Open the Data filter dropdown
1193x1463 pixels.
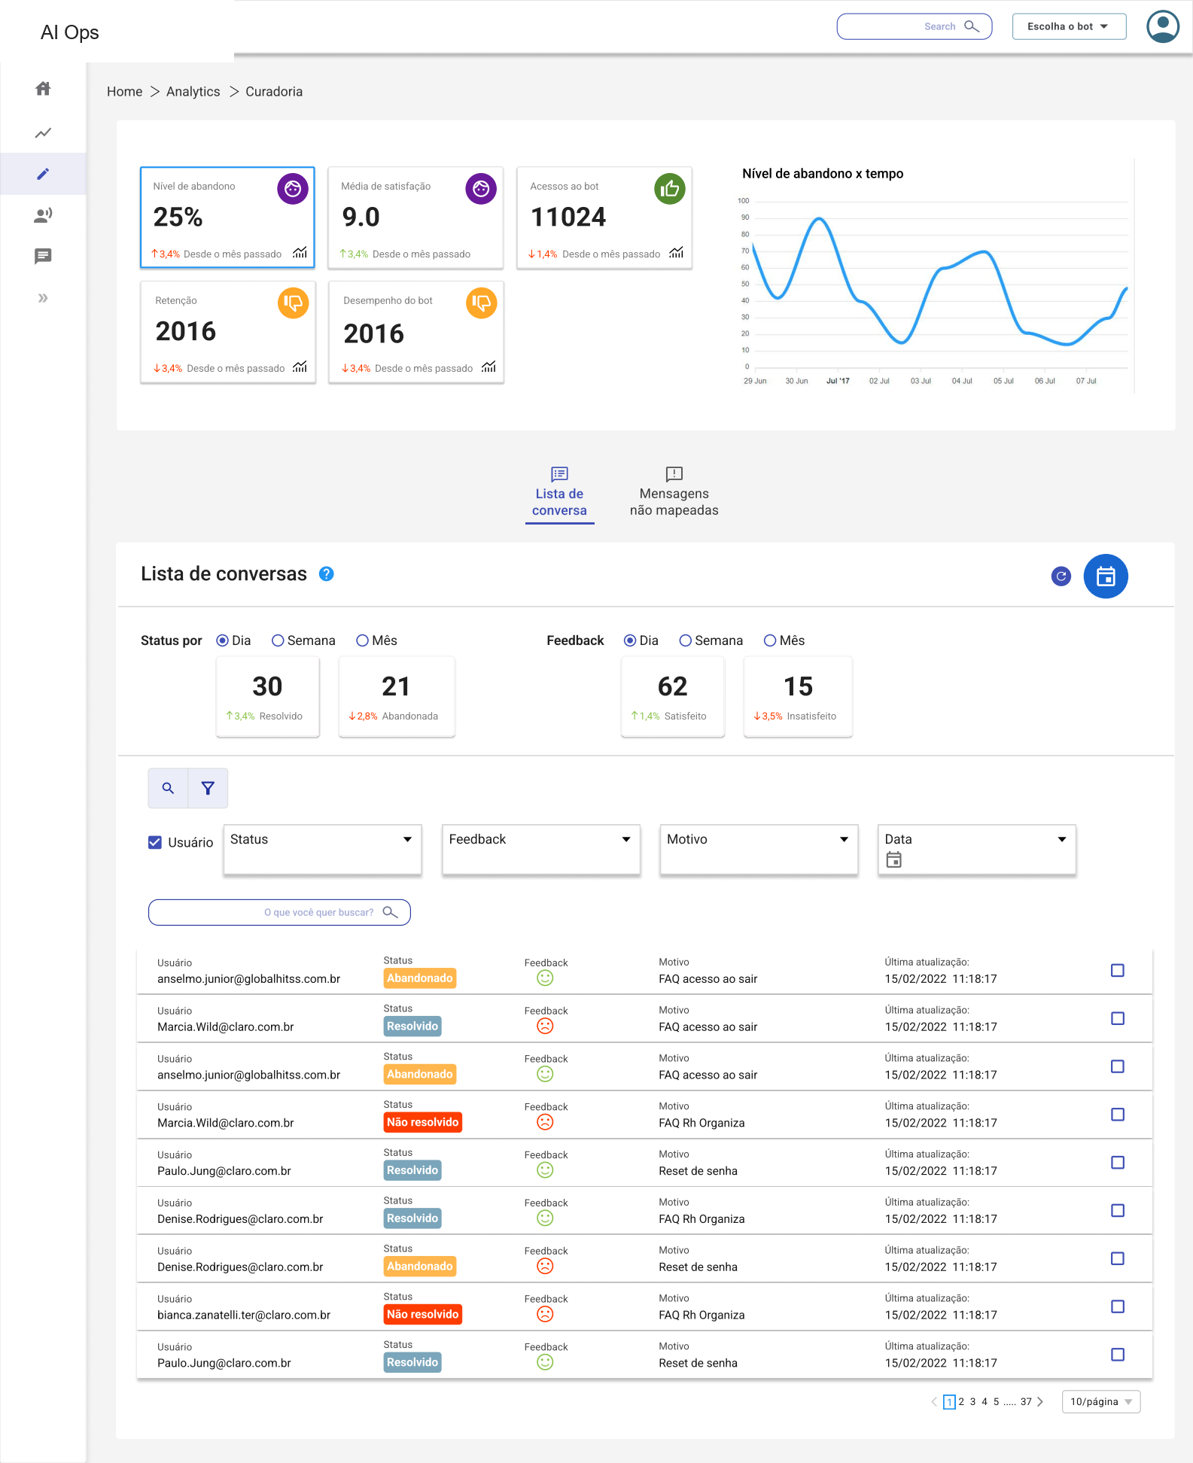977,850
